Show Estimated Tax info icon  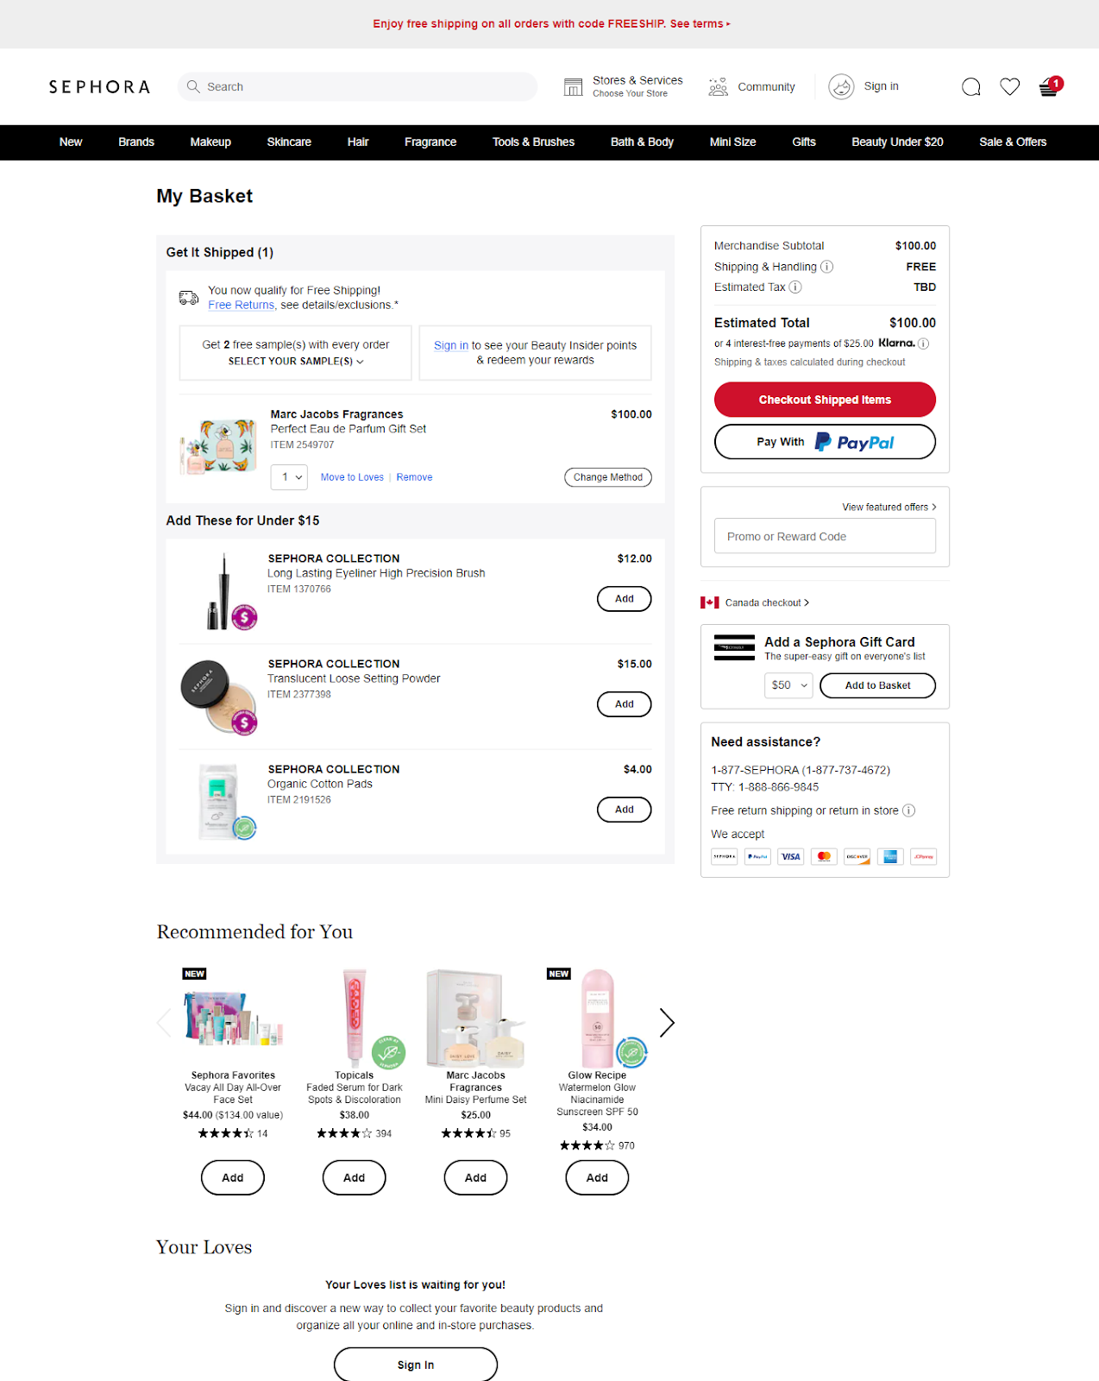tap(795, 287)
